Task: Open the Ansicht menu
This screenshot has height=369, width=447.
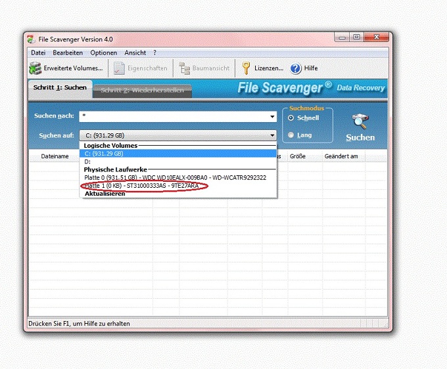Action: pyautogui.click(x=135, y=53)
